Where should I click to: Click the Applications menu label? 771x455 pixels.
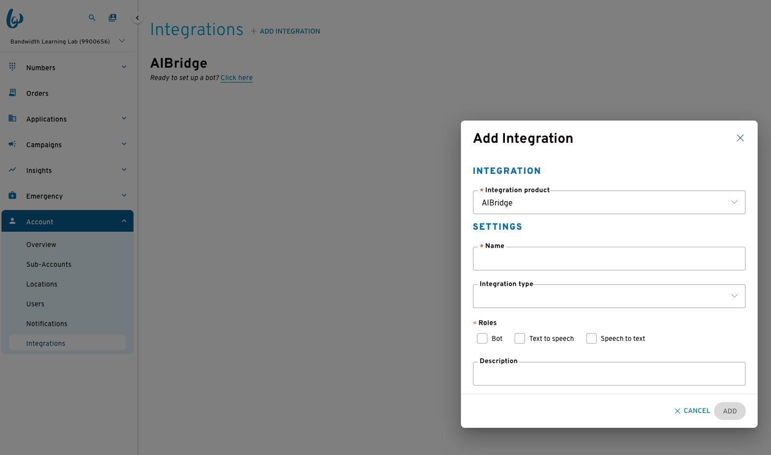click(46, 119)
